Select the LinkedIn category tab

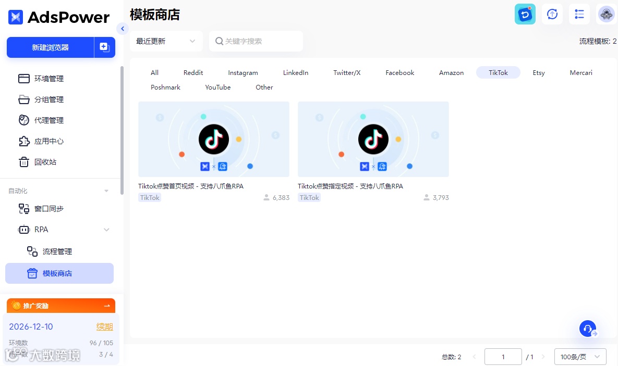296,73
